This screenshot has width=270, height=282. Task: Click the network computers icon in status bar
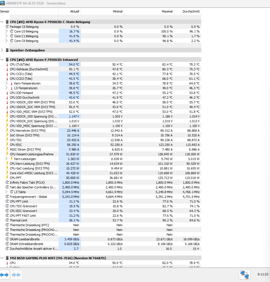click(245, 274)
